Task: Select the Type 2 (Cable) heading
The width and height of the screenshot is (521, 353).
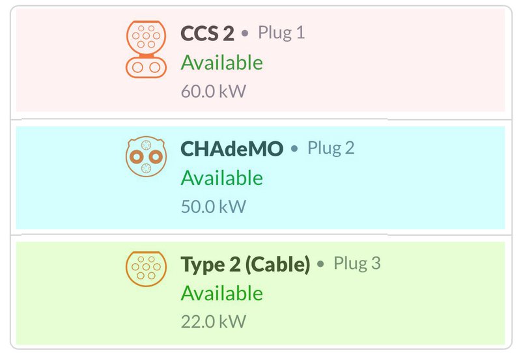Action: pos(246,264)
